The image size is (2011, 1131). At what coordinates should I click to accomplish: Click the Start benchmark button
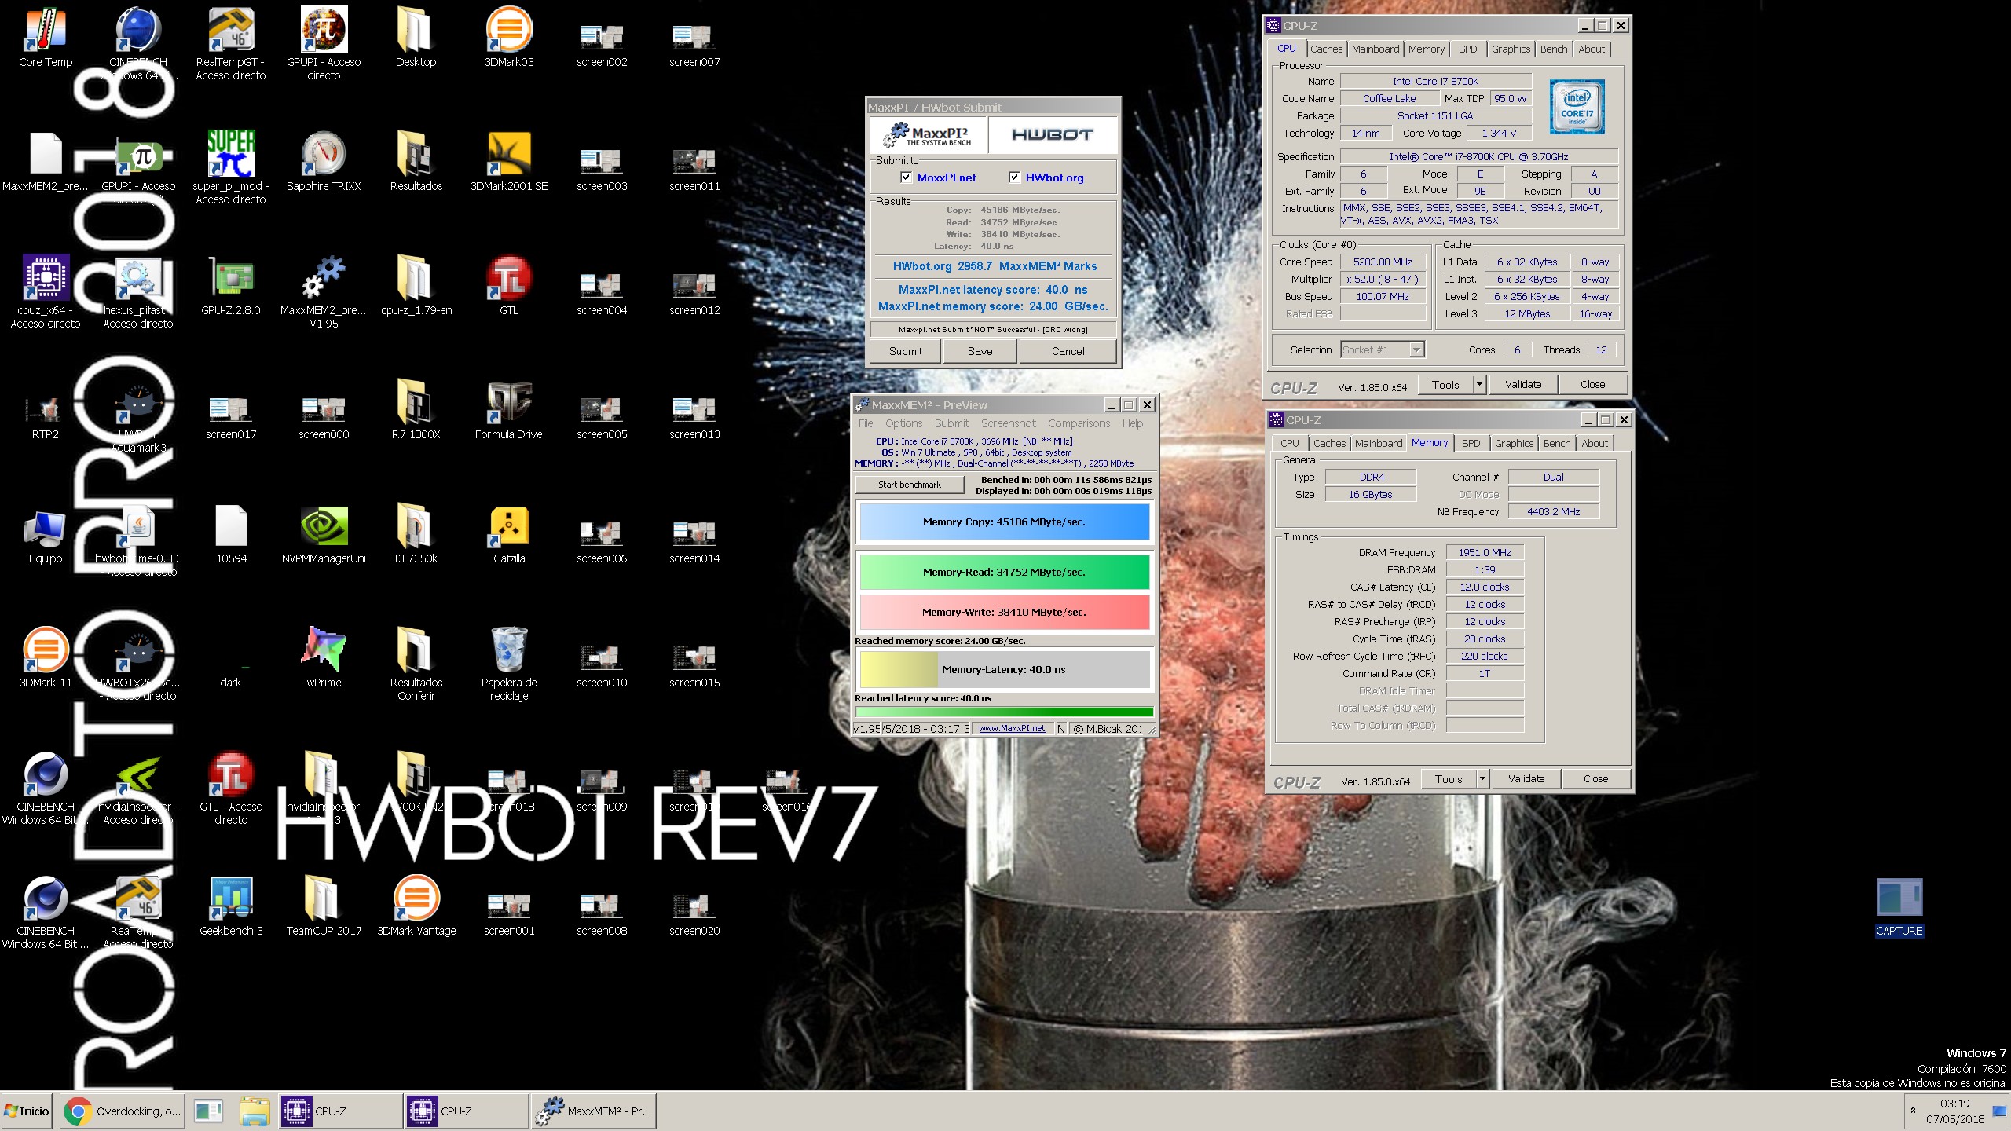tap(910, 485)
